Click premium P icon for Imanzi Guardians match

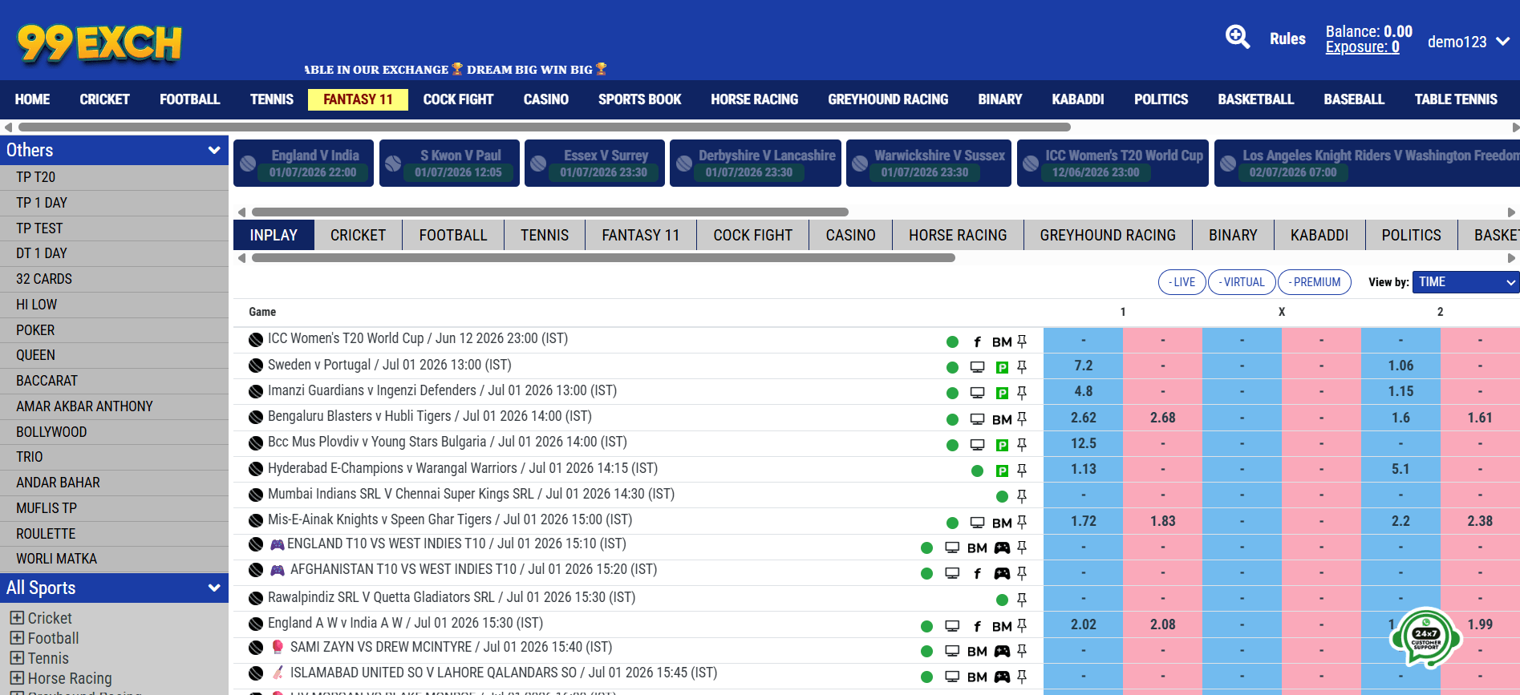[1002, 393]
